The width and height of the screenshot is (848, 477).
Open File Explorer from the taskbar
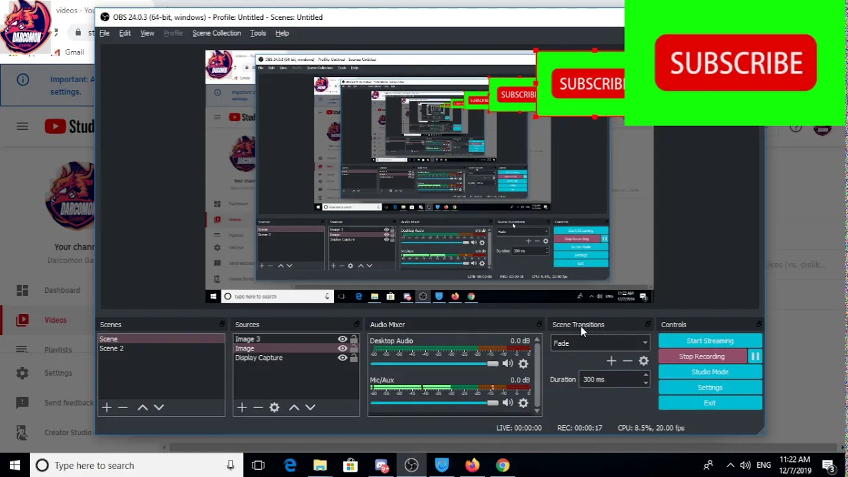[320, 466]
